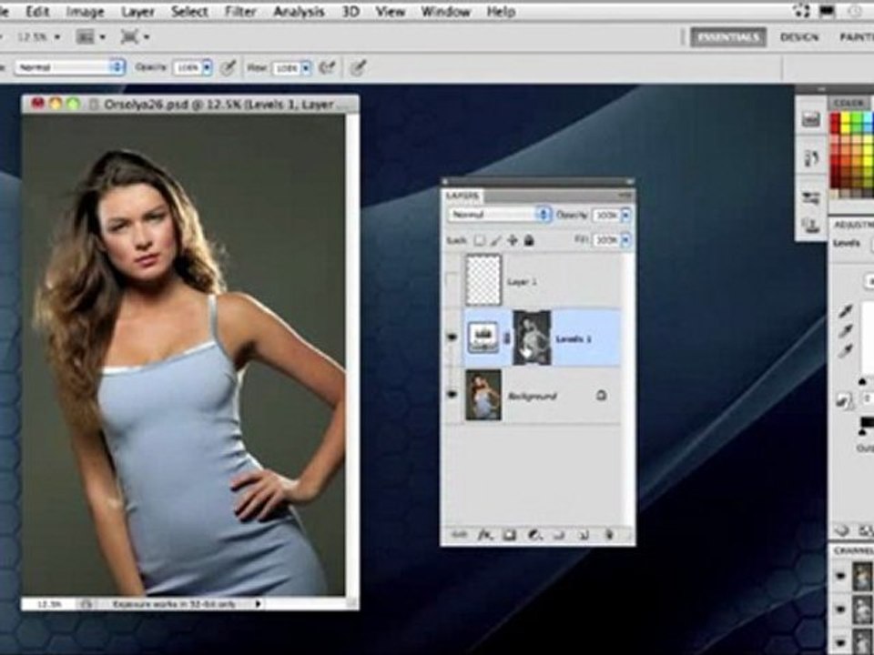The image size is (874, 655).
Task: Open the Filter menu
Action: [240, 11]
